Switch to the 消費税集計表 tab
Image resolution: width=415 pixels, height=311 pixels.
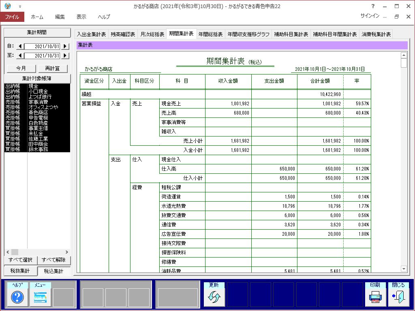coord(376,34)
